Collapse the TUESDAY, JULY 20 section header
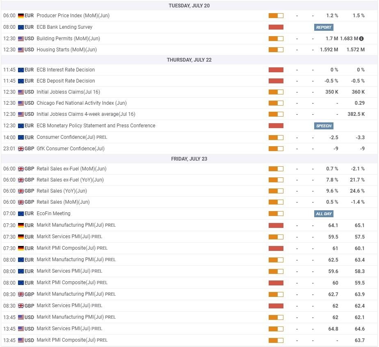Viewport: 379px width, 347px height. click(189, 5)
